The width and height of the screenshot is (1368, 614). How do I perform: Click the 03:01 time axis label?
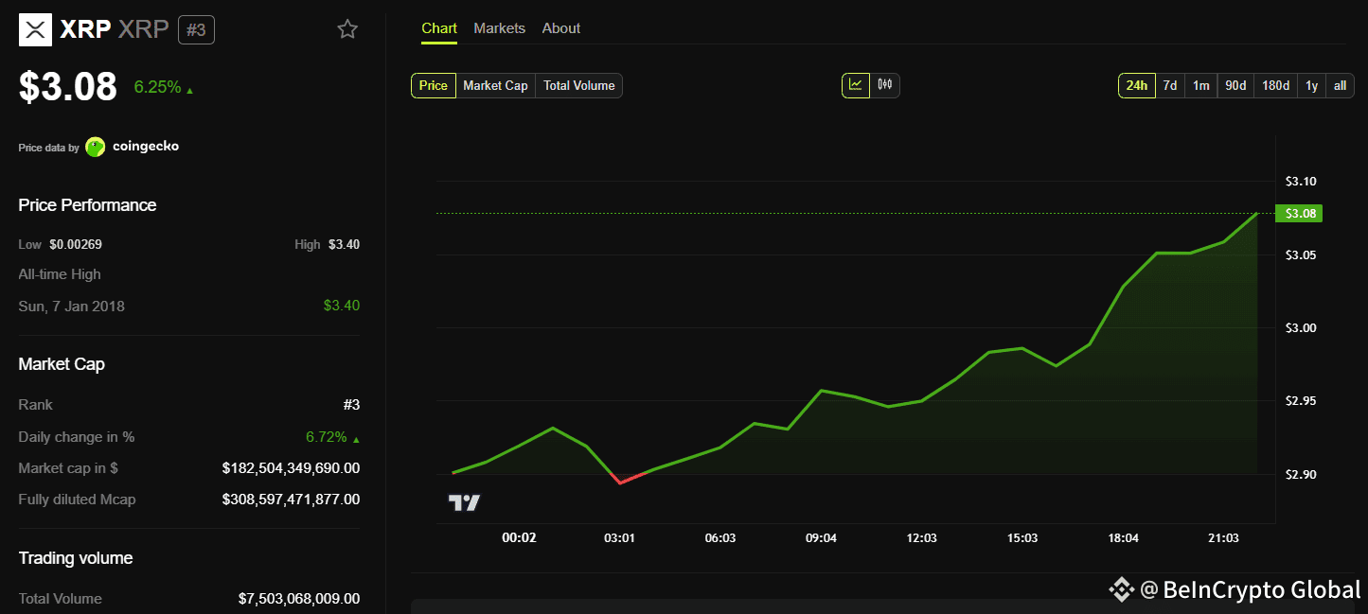pos(619,537)
